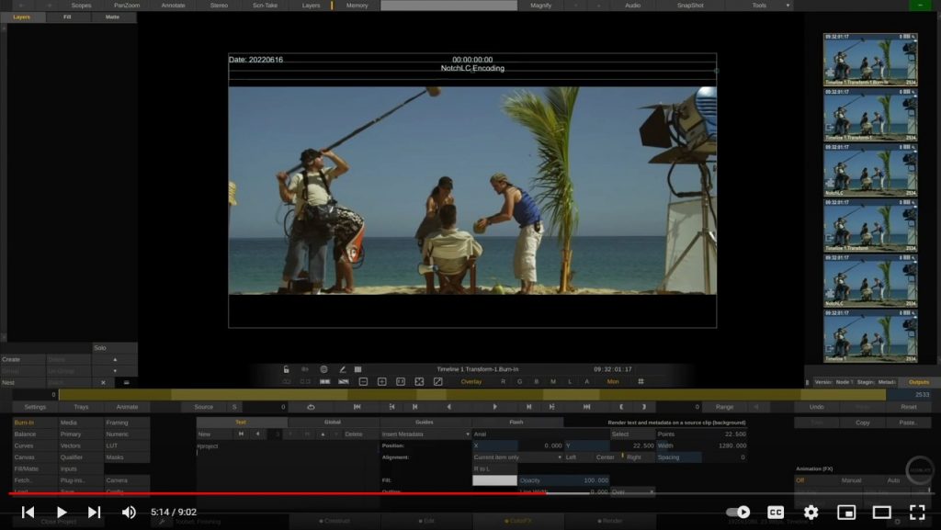The image size is (941, 530).
Task: Click the zoom in plus icon
Action: 381,381
